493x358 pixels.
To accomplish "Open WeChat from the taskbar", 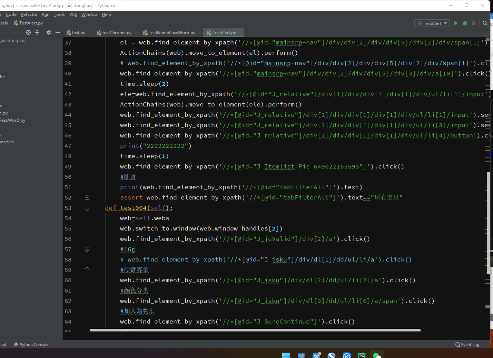I will [x=377, y=355].
